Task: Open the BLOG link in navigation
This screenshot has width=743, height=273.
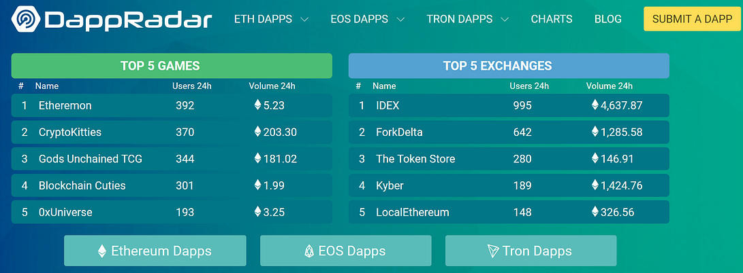Action: click(x=608, y=20)
